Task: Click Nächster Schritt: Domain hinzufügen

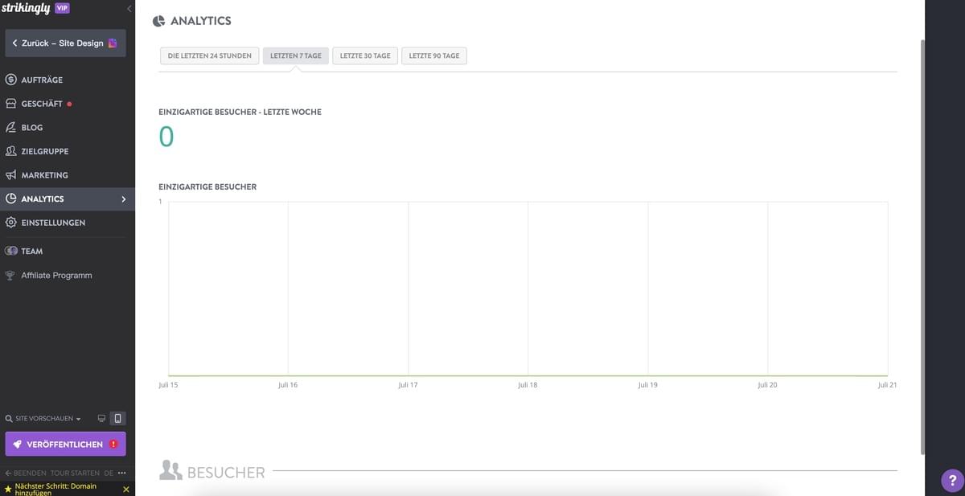Action: (x=55, y=489)
